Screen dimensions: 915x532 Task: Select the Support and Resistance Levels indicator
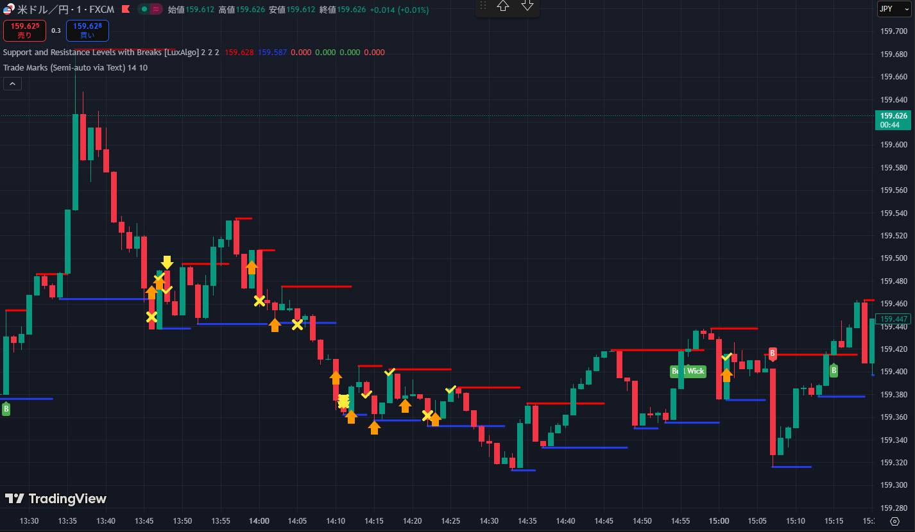(x=90, y=53)
